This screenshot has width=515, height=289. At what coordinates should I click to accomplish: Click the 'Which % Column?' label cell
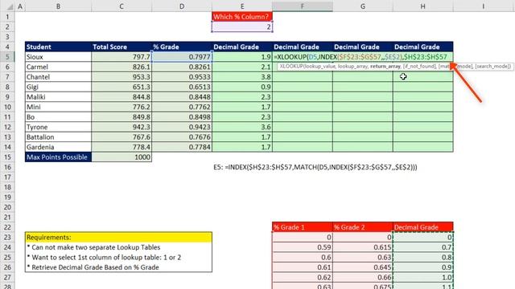242,17
